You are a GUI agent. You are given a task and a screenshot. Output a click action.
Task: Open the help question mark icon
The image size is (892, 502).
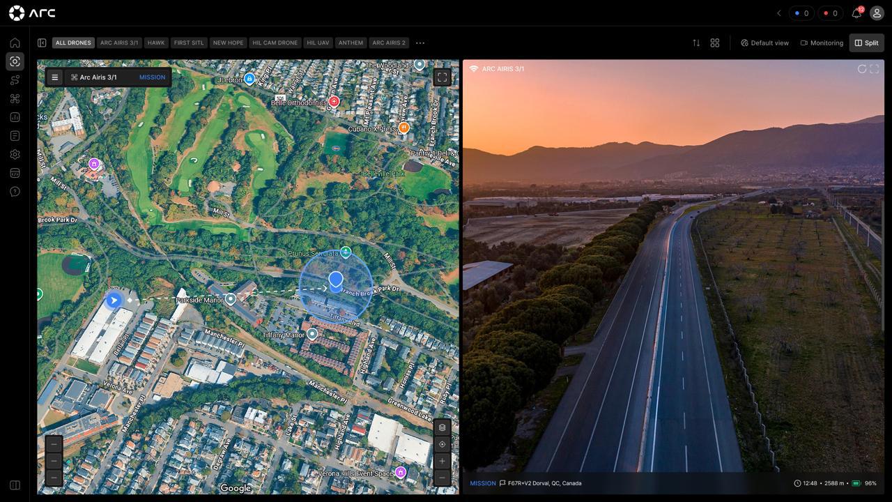(15, 192)
